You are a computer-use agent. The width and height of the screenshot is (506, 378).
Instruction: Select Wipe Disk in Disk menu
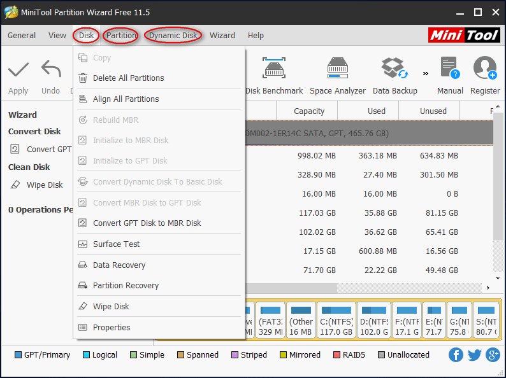[159, 307]
